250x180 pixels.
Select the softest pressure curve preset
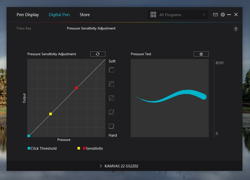point(111,70)
